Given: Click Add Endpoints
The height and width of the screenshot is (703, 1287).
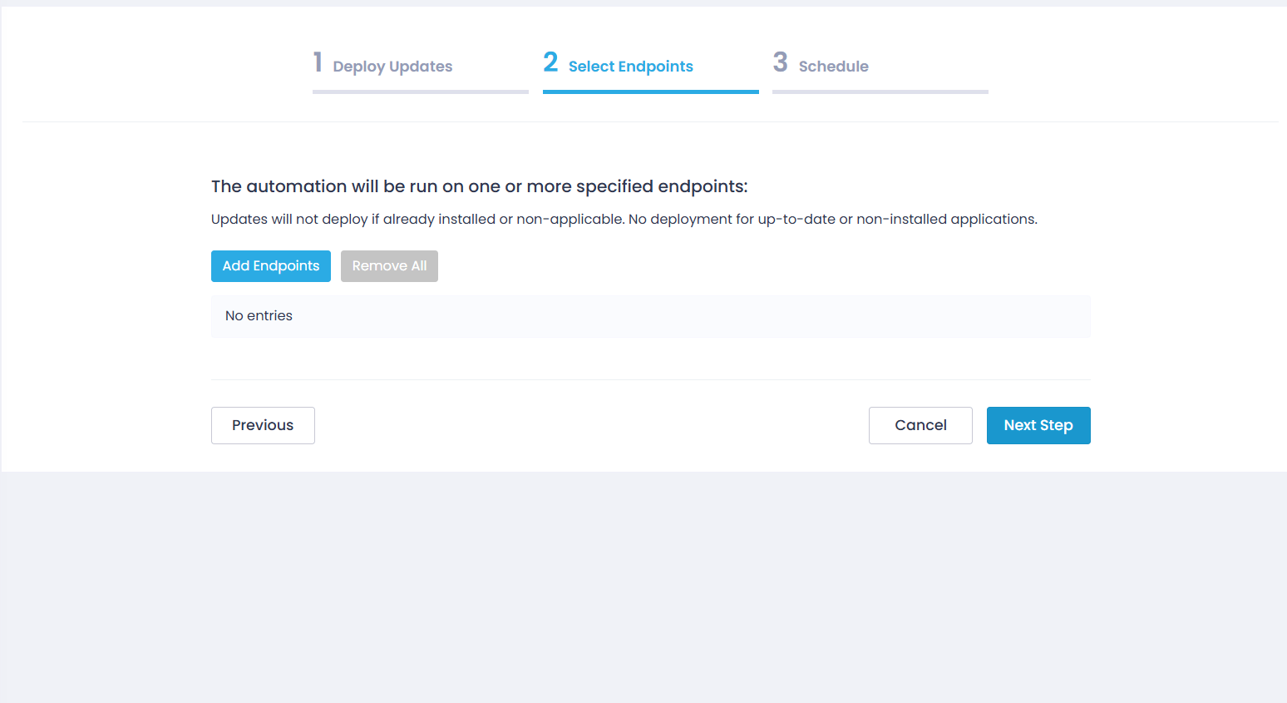Looking at the screenshot, I should click(270, 265).
